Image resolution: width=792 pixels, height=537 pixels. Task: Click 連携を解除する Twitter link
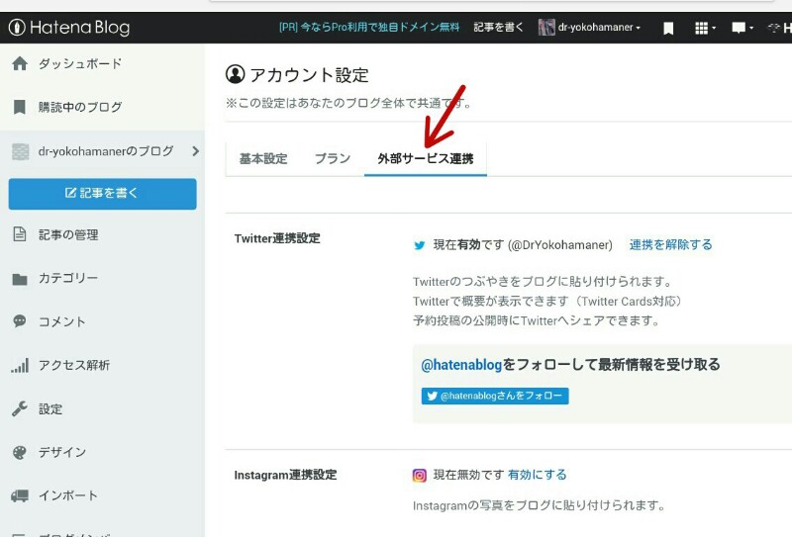coord(671,245)
